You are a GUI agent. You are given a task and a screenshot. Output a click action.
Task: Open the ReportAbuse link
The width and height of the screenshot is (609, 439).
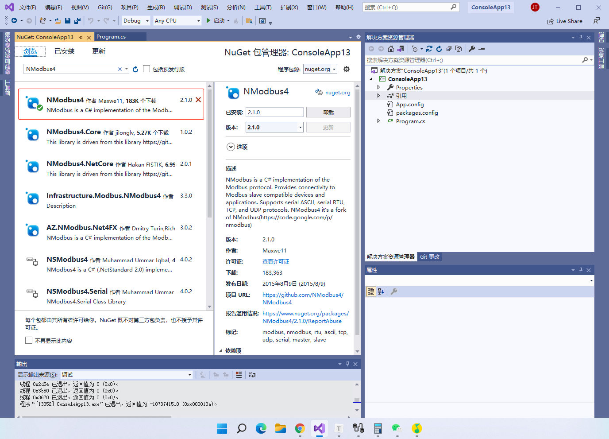305,317
